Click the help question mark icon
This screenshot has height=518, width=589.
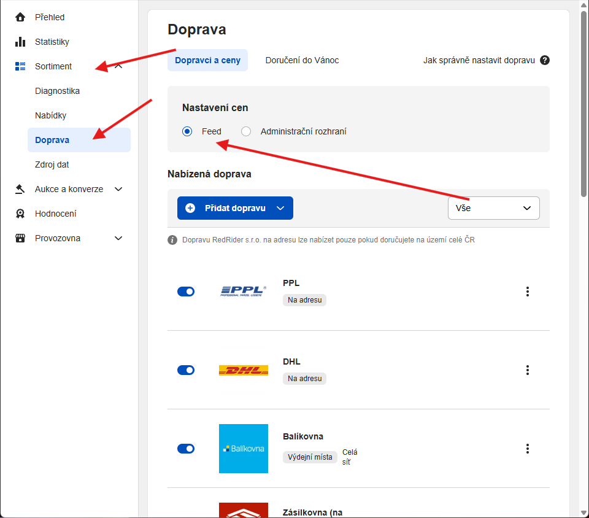(545, 60)
